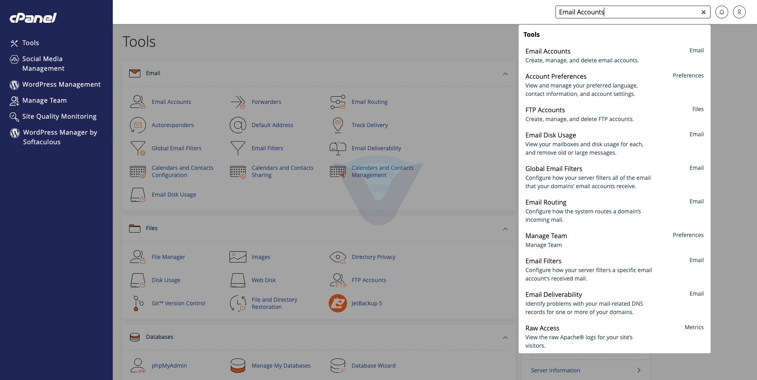Choose Account Preferences search result
The height and width of the screenshot is (380, 757).
[x=614, y=85]
